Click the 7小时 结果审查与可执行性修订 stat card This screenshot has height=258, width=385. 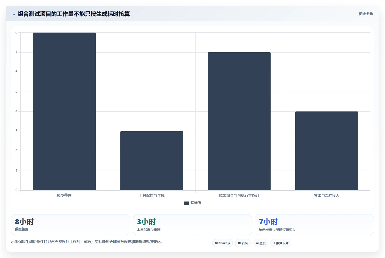coord(314,225)
